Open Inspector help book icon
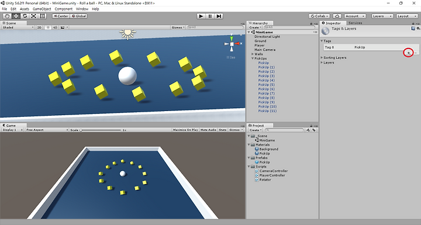421x225 pixels. click(x=413, y=28)
